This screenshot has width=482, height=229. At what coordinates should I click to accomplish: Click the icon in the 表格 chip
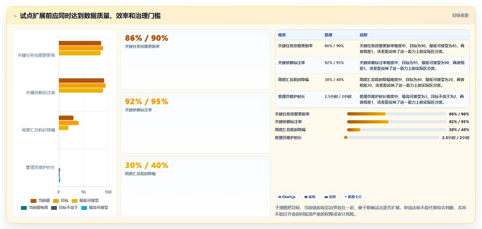coord(306,197)
